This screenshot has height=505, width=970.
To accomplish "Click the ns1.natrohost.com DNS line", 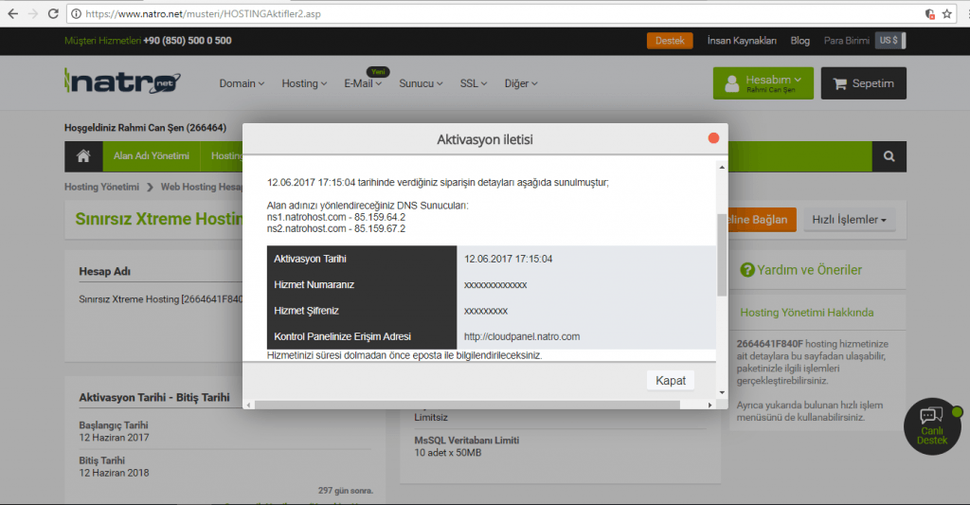I will (336, 217).
